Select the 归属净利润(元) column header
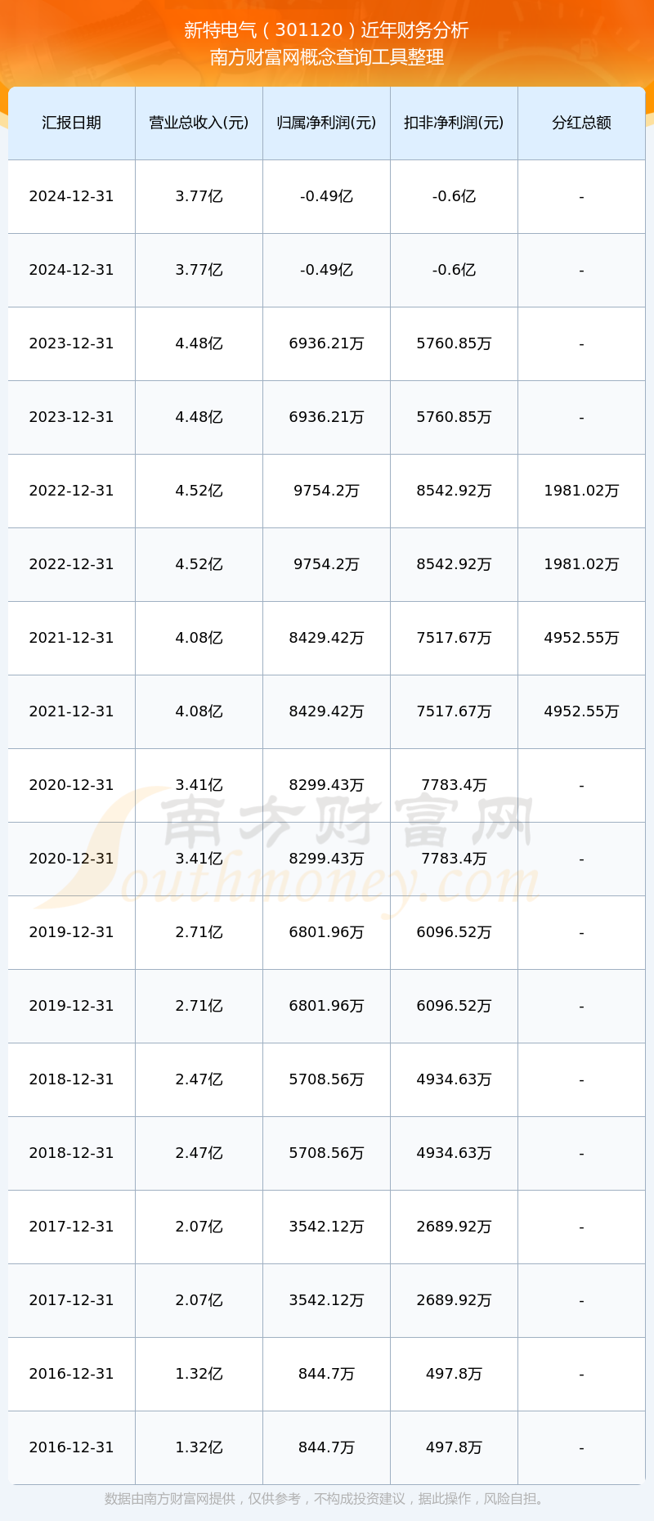654x1521 pixels. pos(326,123)
